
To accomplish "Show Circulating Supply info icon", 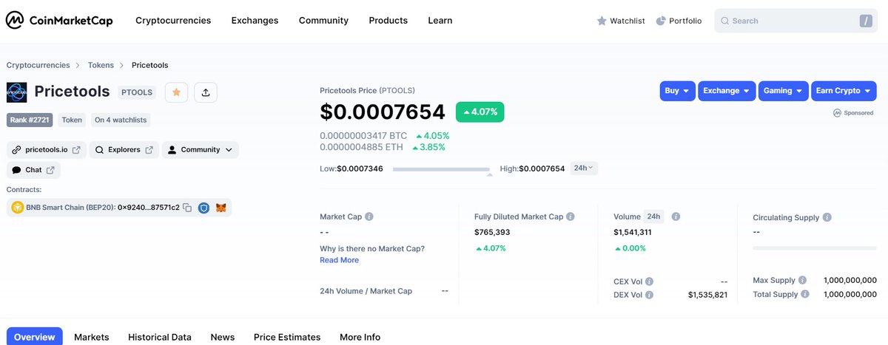I will (827, 218).
